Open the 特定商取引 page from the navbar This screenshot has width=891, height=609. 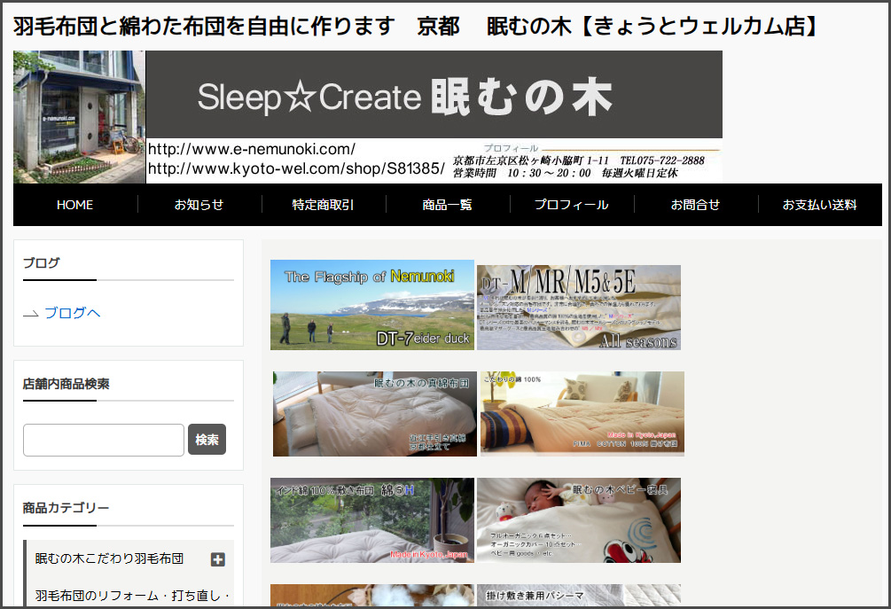(324, 204)
